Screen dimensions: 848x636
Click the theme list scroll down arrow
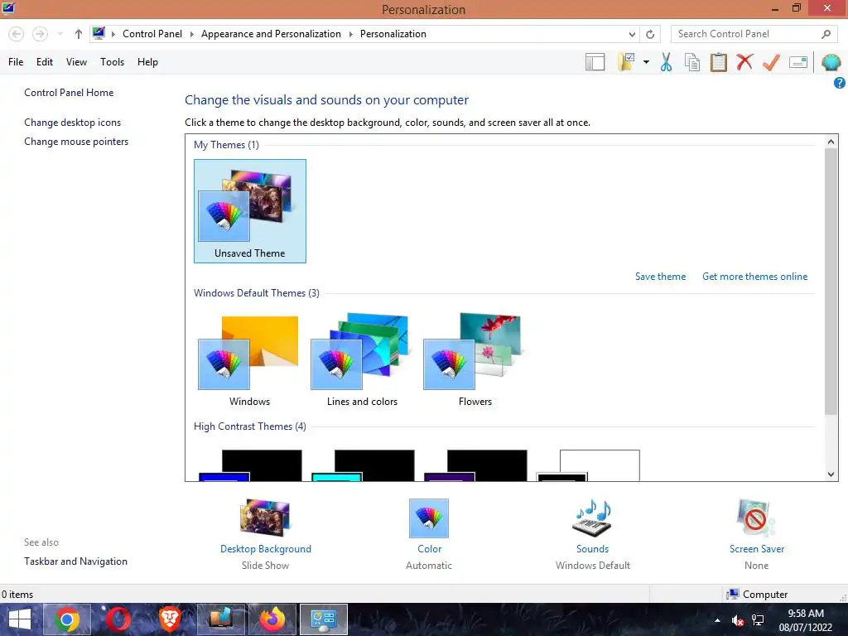coord(831,475)
